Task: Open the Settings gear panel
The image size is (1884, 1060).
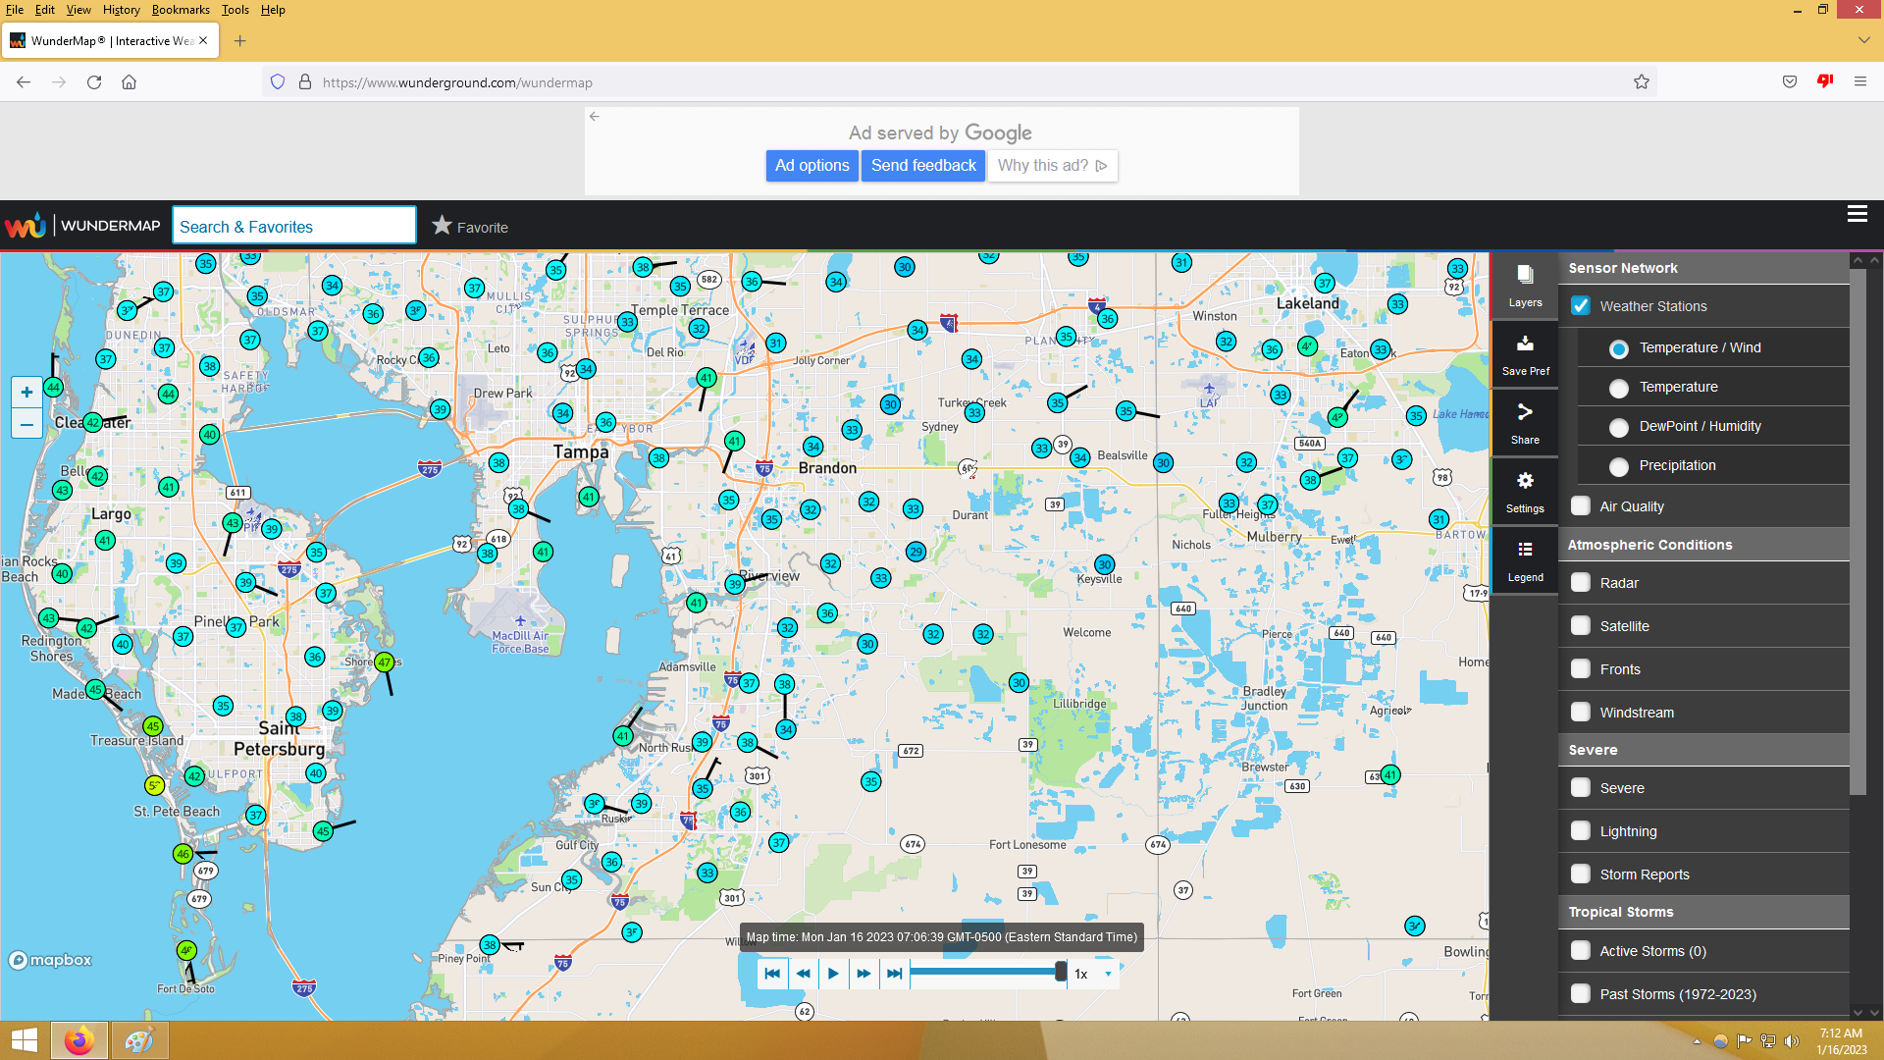Action: pos(1525,491)
